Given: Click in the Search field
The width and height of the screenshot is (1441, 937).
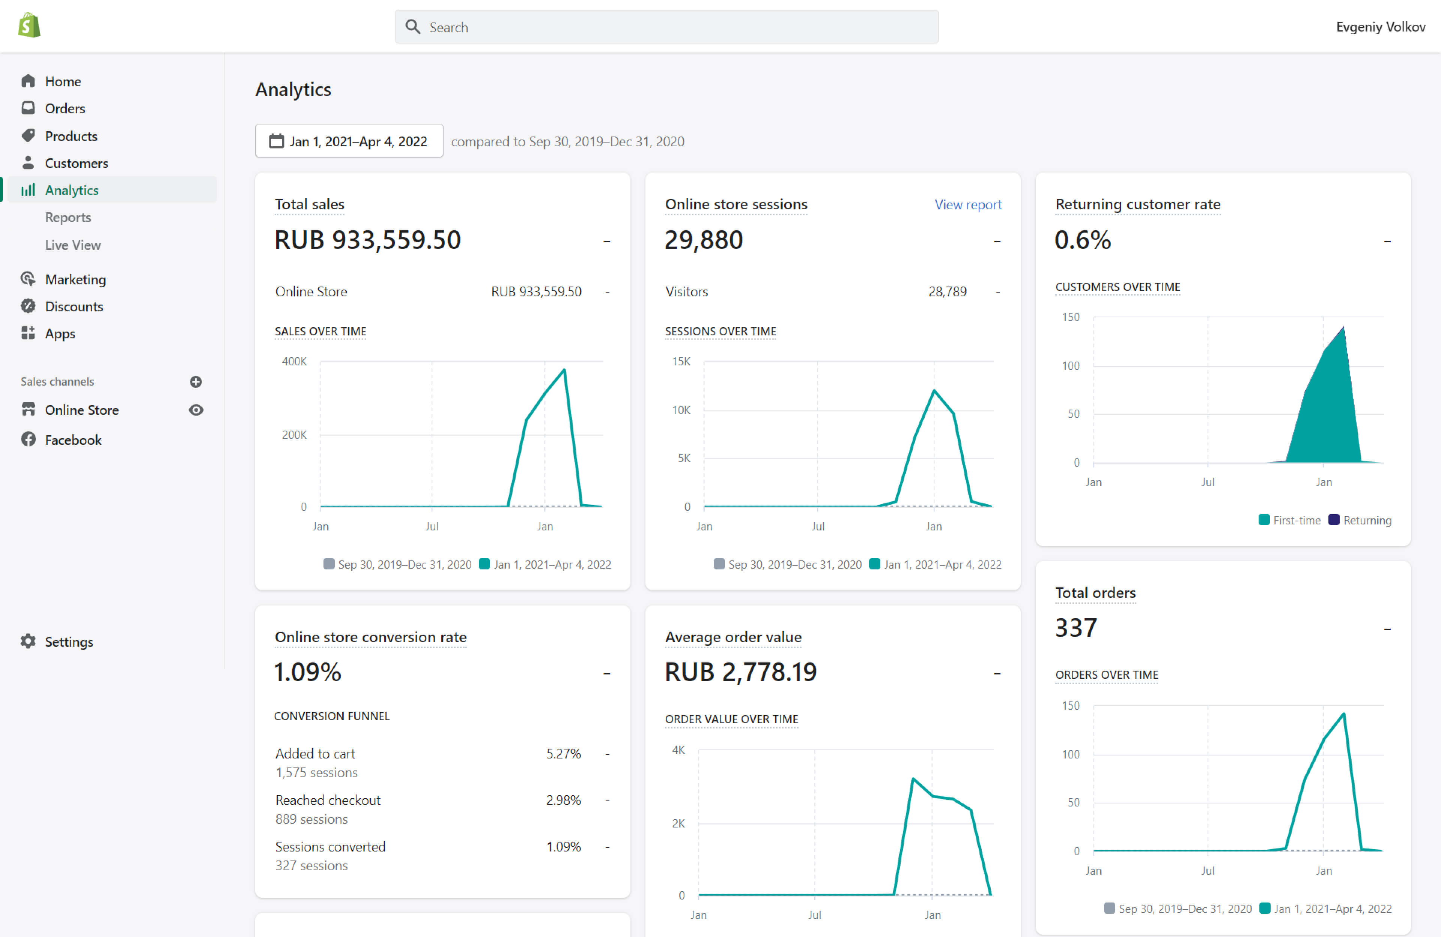Looking at the screenshot, I should click(666, 27).
